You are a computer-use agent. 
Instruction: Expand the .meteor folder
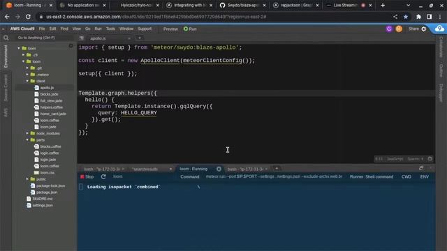tap(27, 75)
